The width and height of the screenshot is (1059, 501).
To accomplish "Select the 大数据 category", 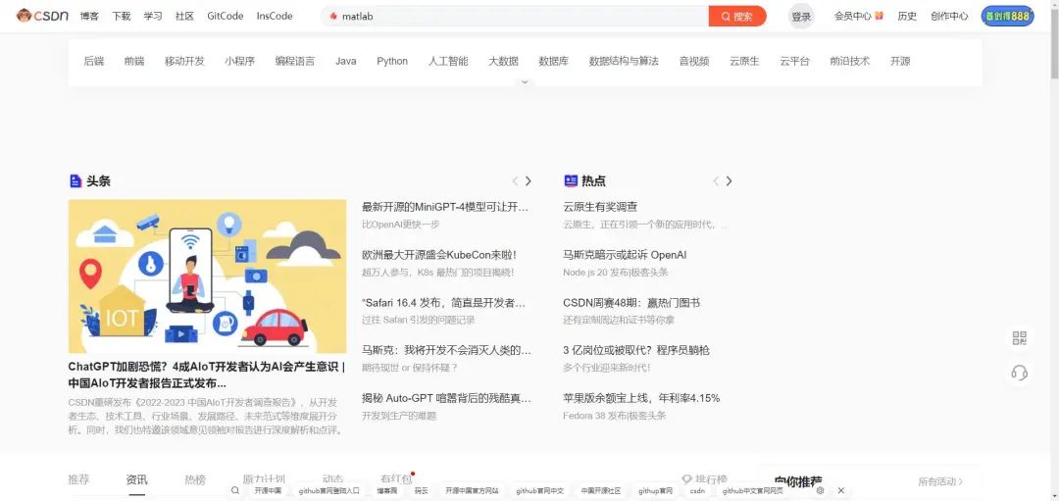I will 503,61.
